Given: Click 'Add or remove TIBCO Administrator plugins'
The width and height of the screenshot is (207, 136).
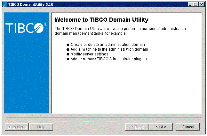Looking at the screenshot, I should coord(109,59).
